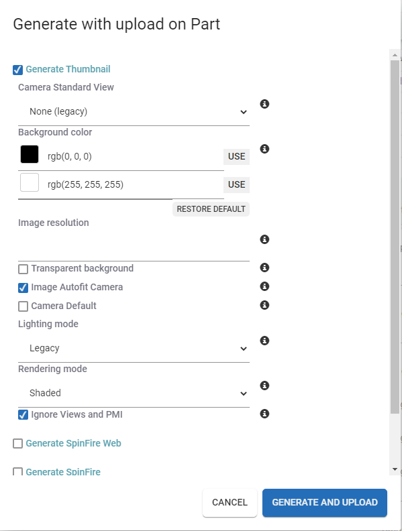Click info icon next to Rendering mode
402x531 pixels.
(x=264, y=386)
